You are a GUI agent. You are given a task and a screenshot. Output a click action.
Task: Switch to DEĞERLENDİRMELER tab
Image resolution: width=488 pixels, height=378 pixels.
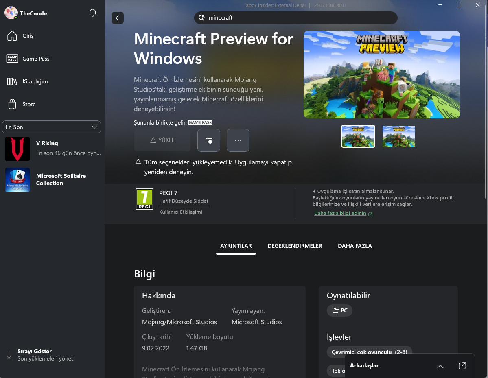tap(295, 246)
